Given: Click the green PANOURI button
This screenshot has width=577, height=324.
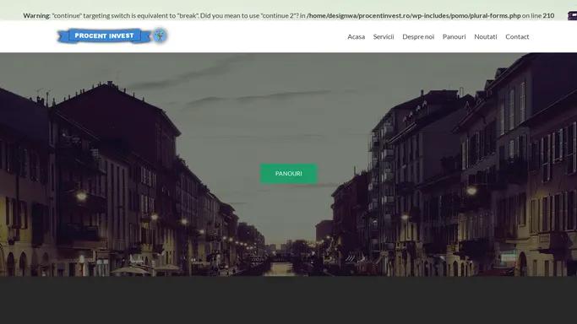Looking at the screenshot, I should click(289, 173).
